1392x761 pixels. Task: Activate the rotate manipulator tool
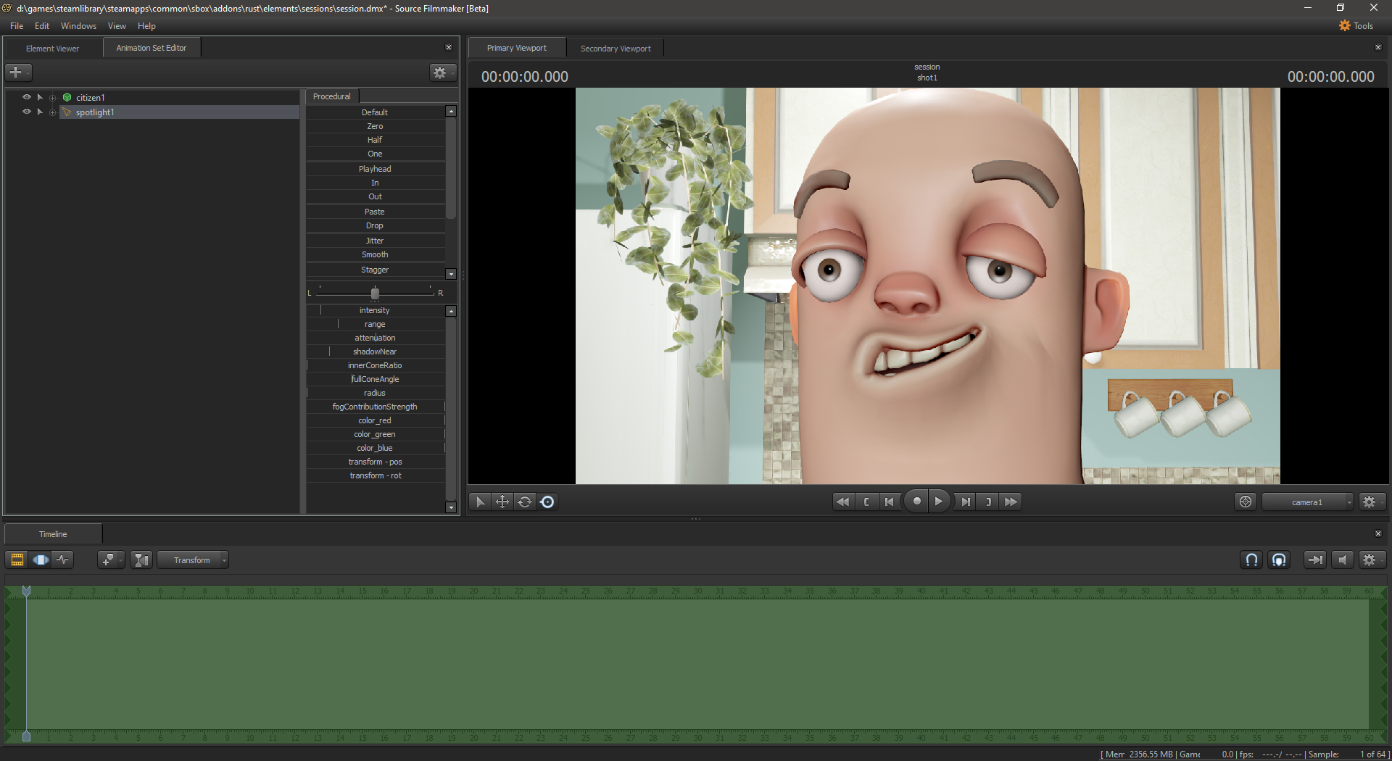point(525,502)
